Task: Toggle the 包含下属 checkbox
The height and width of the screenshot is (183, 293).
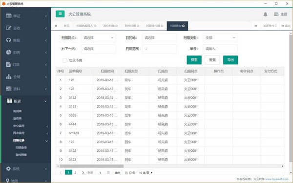Action: click(64, 60)
